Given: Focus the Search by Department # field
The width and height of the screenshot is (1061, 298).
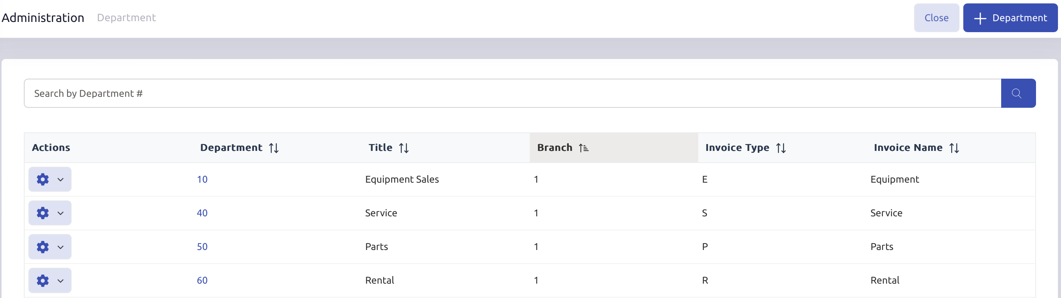Looking at the screenshot, I should (x=513, y=93).
